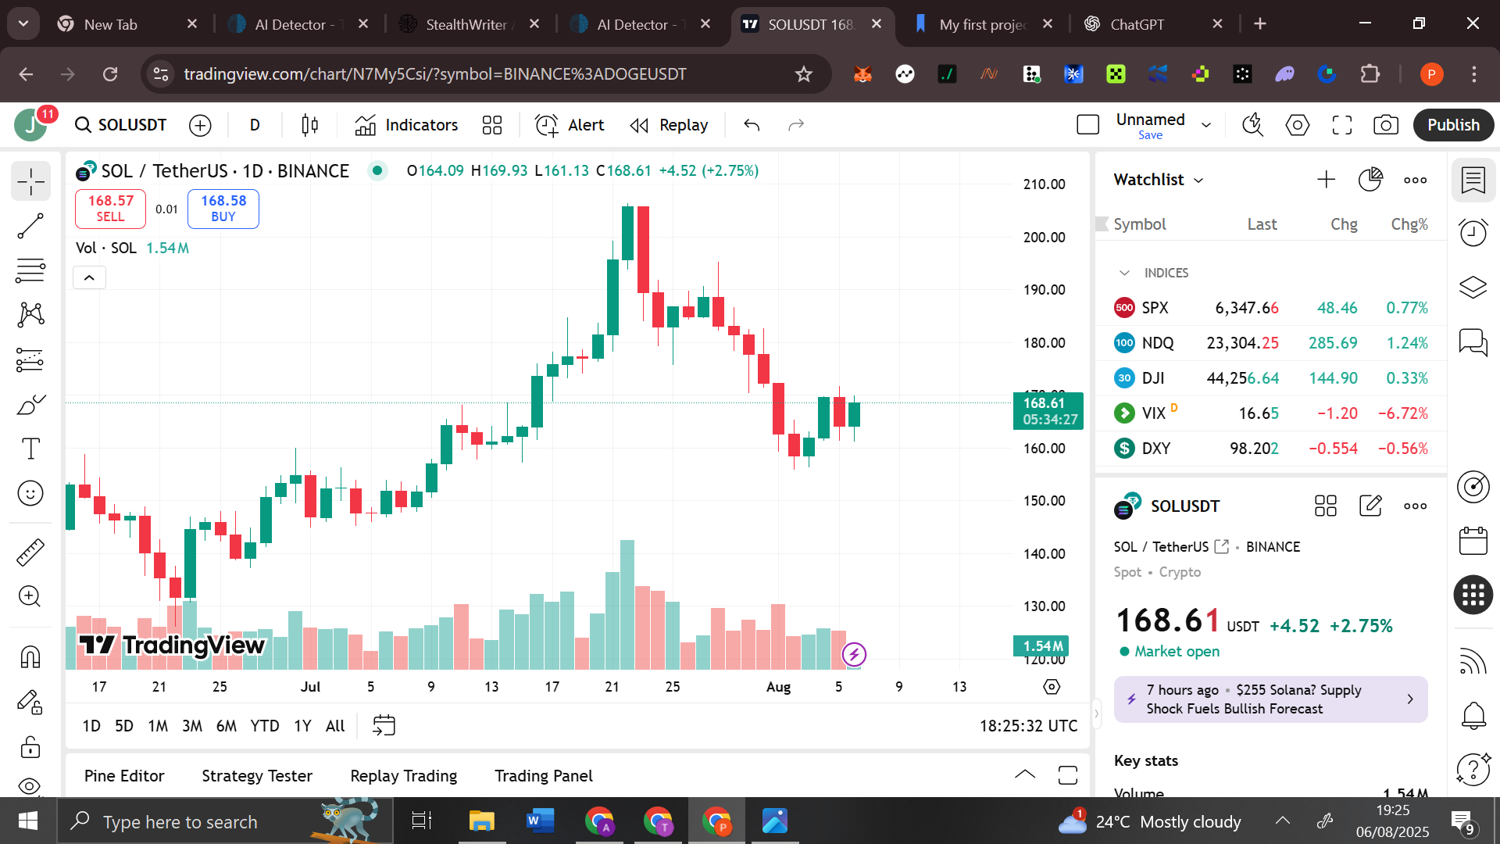Toggle hide all drawings eye icon
Viewport: 1500px width, 844px height.
(x=30, y=786)
